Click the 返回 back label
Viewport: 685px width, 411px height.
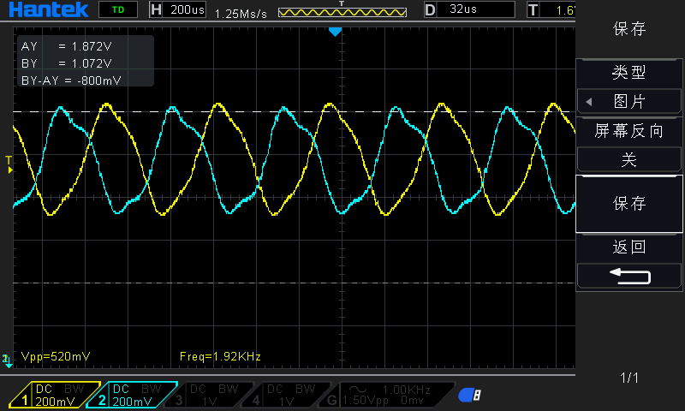coord(629,247)
